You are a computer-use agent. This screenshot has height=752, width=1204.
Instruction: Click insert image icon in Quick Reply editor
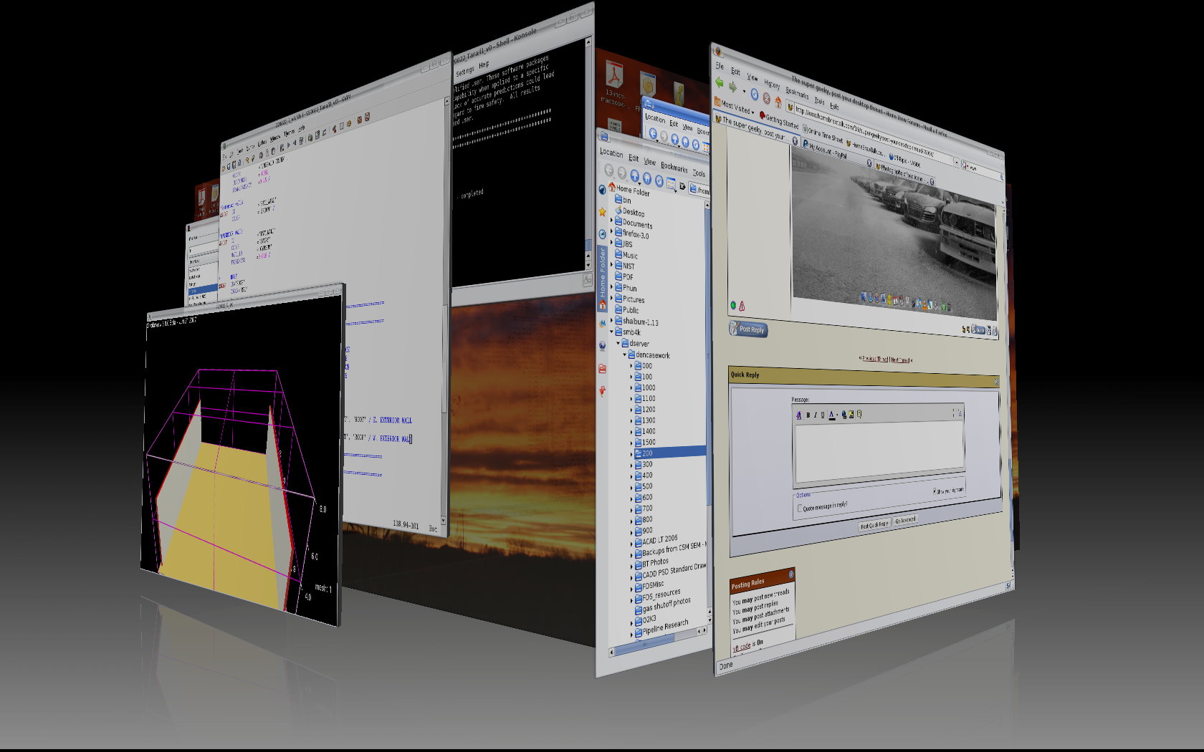pos(851,414)
